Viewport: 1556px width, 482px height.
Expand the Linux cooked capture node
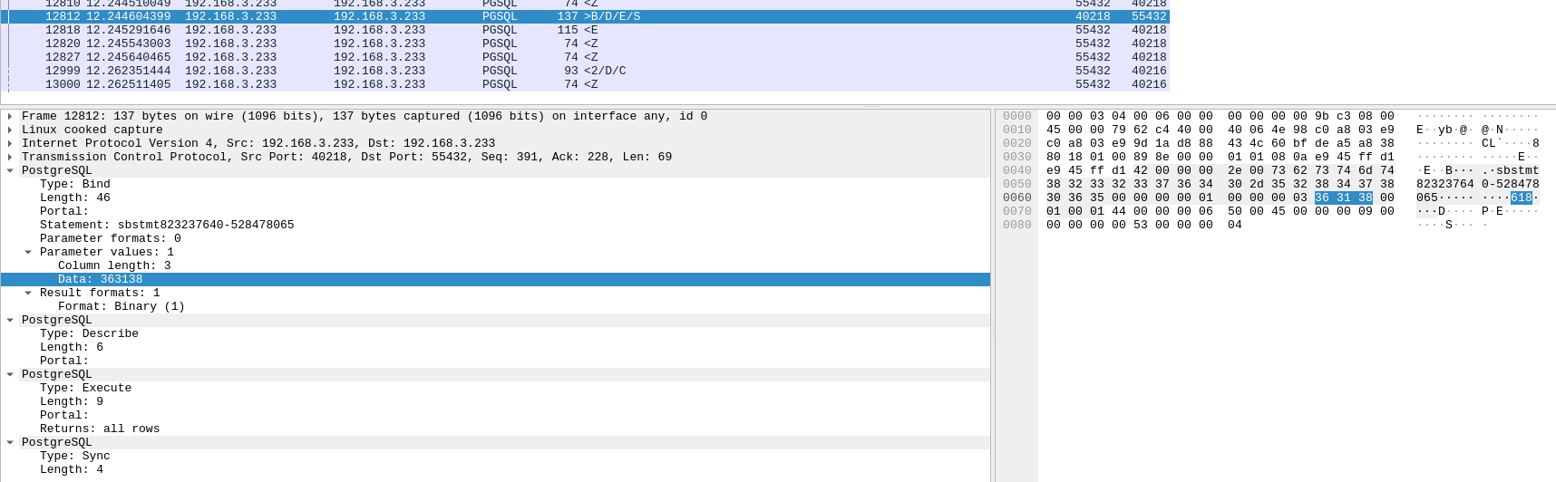(9, 130)
